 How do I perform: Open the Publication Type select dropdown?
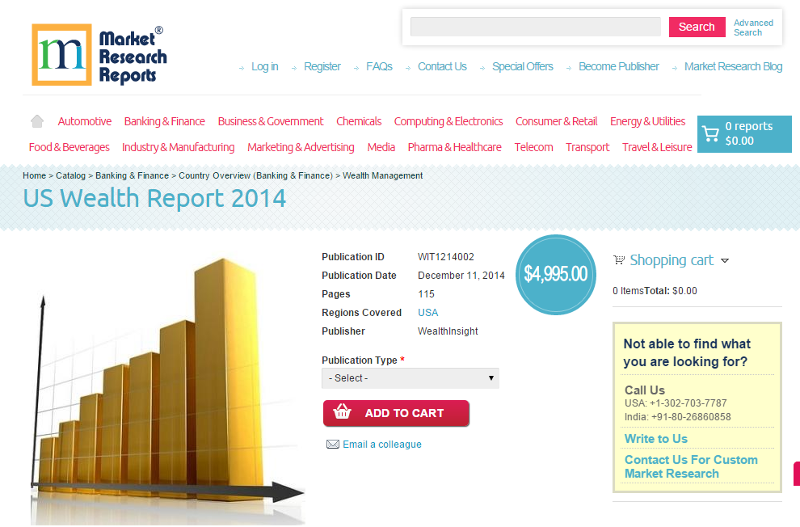pos(410,377)
